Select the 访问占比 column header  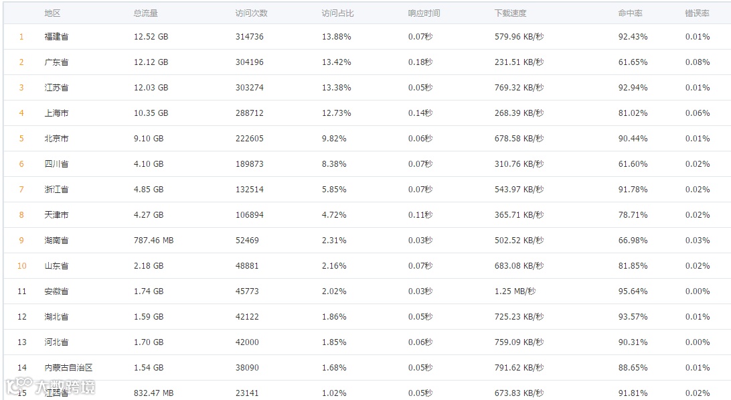point(337,13)
